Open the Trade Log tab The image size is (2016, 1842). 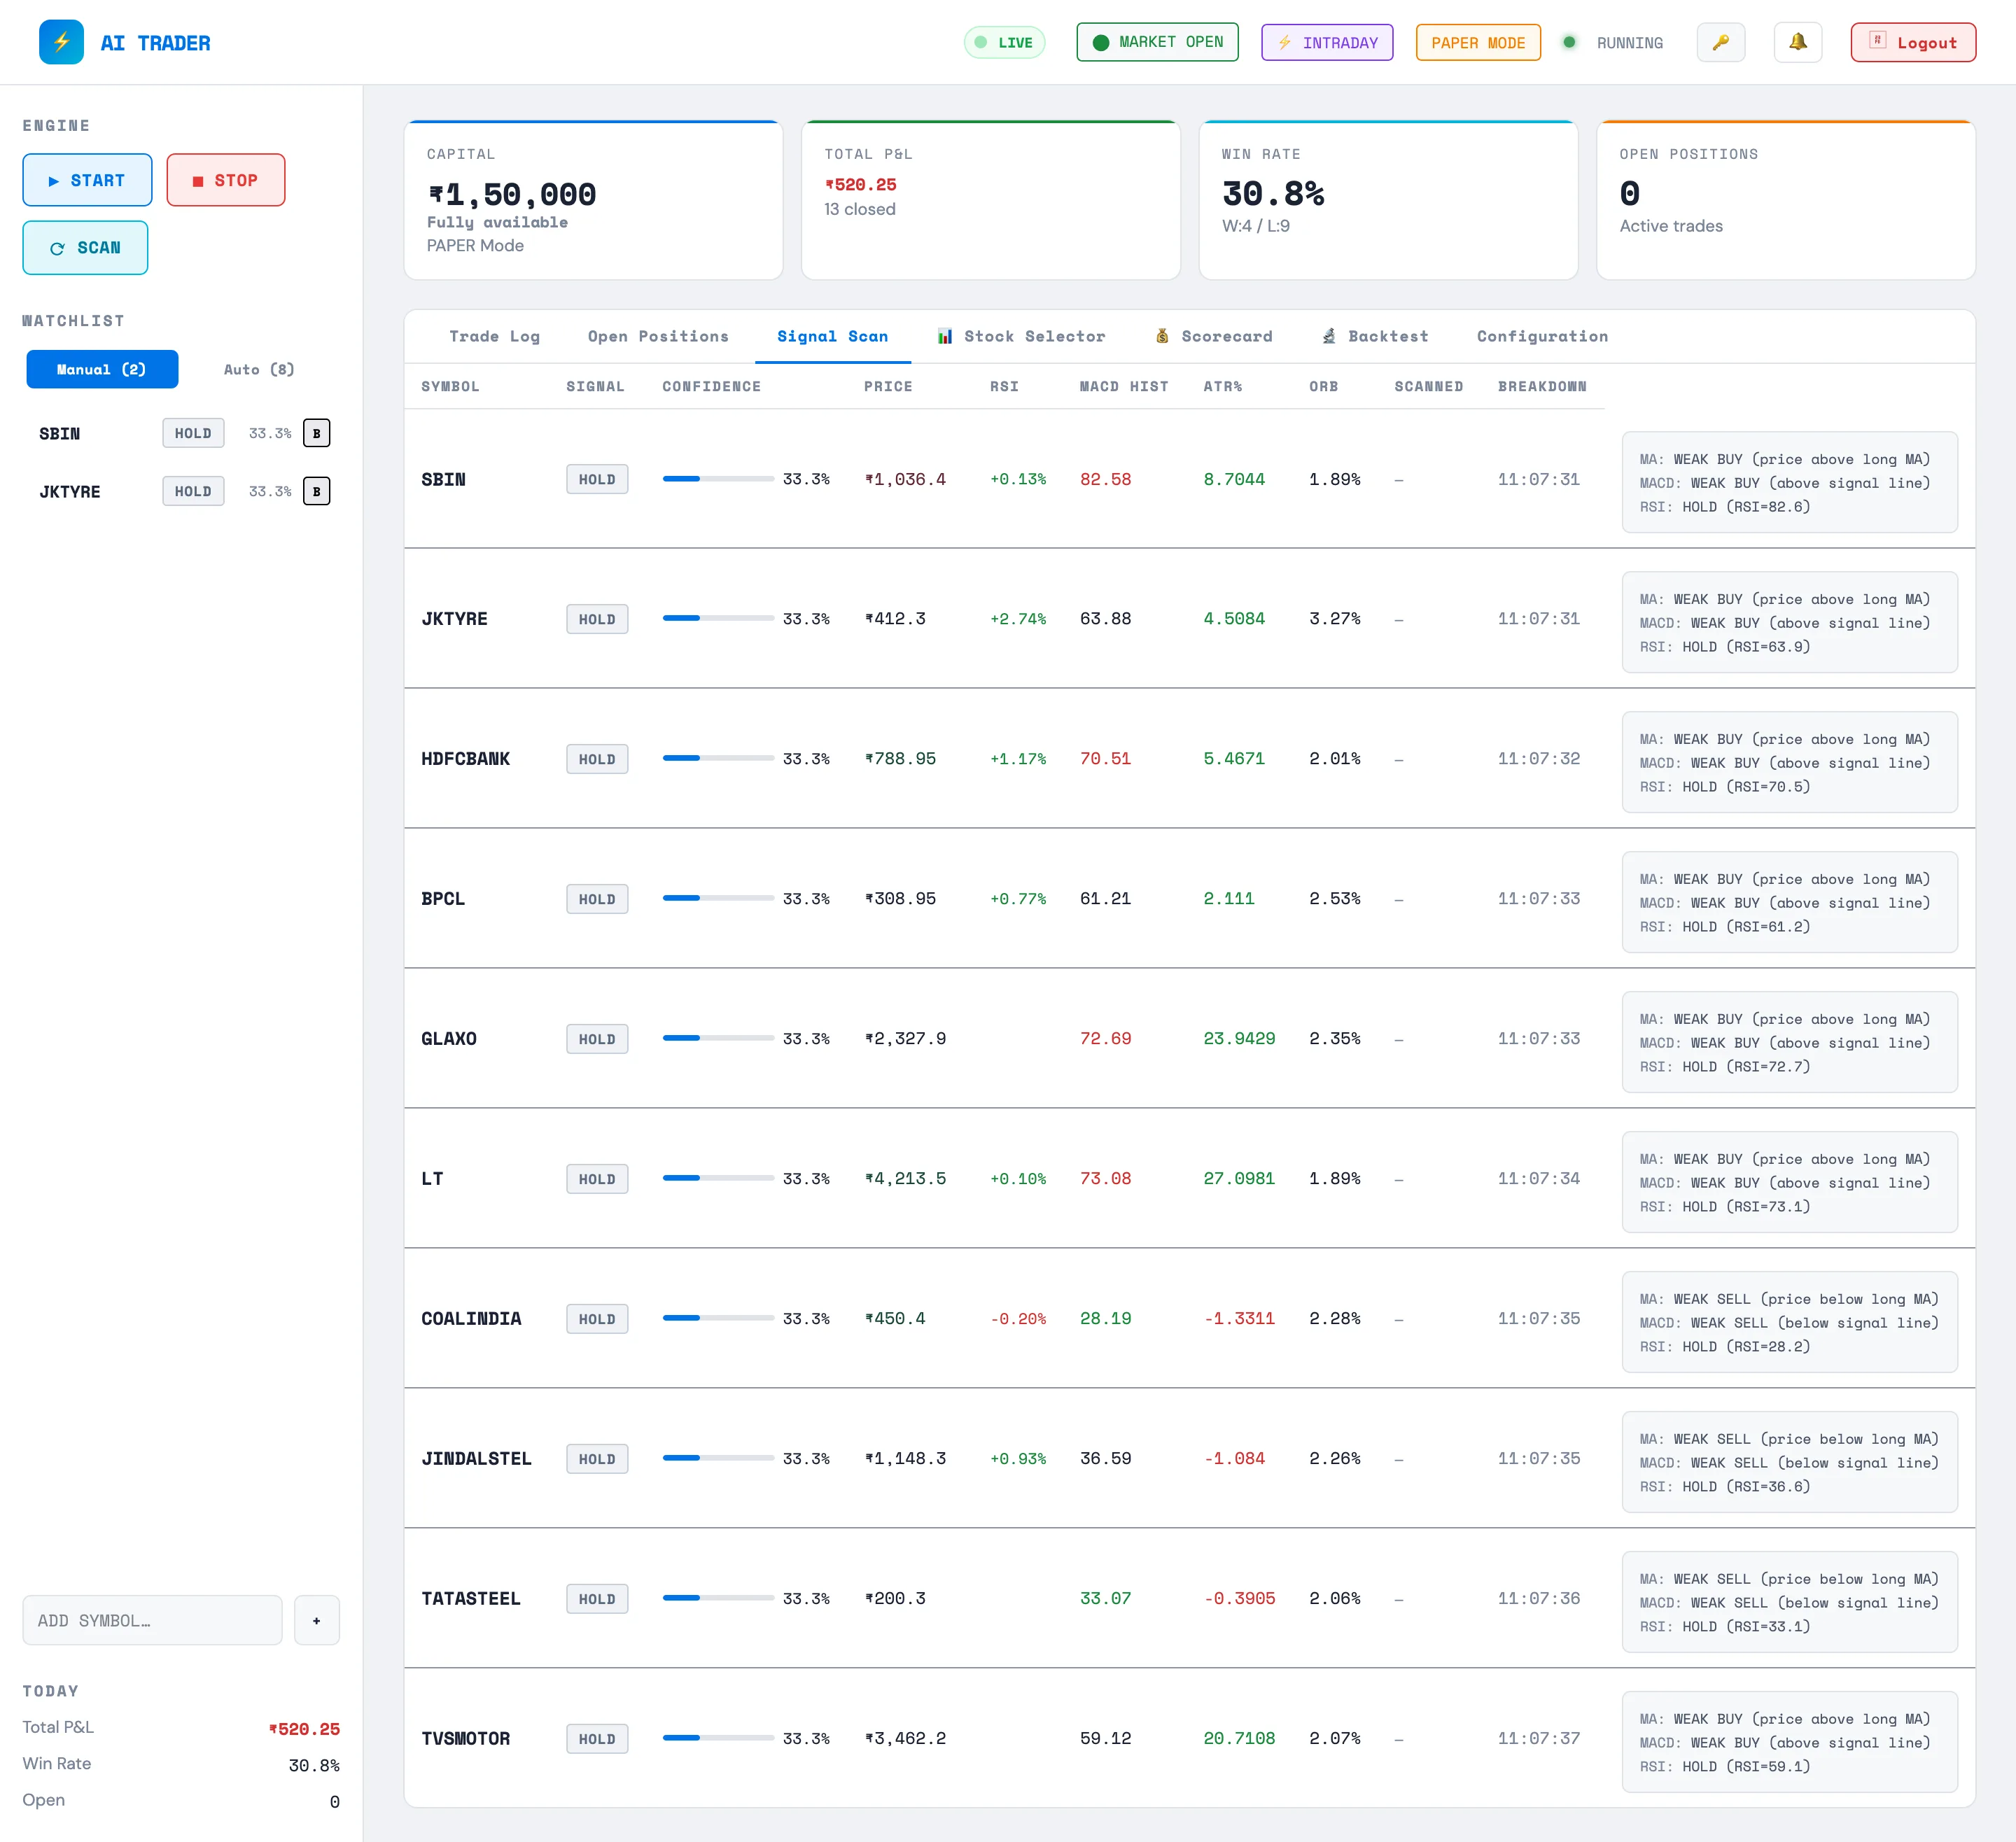click(x=494, y=336)
